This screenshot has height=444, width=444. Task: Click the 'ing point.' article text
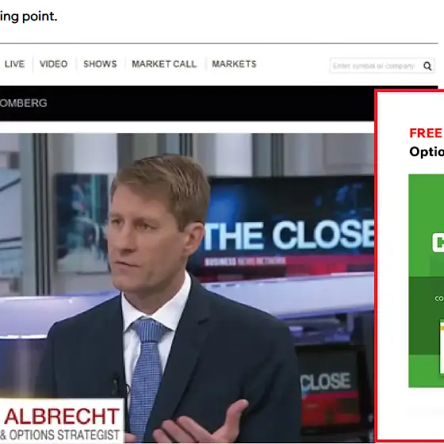(x=29, y=17)
